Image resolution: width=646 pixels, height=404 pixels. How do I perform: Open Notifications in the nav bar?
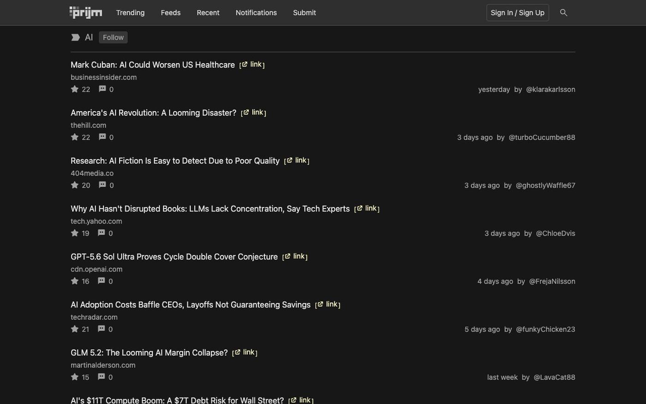(x=256, y=12)
